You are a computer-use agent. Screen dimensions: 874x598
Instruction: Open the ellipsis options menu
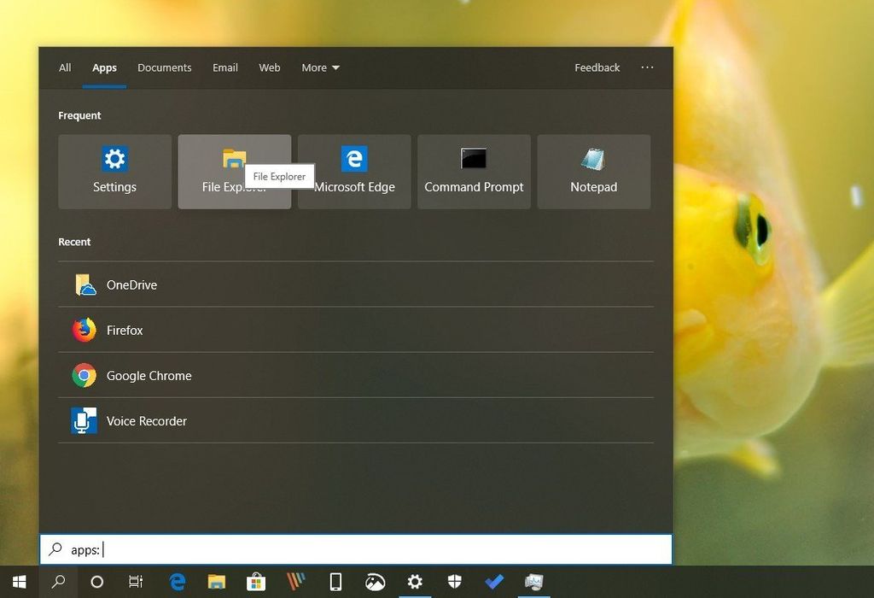coord(647,67)
